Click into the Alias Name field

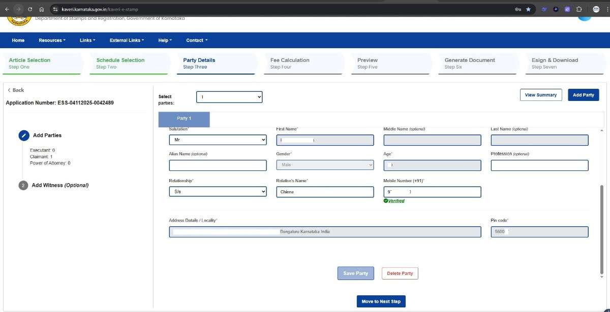pos(218,165)
